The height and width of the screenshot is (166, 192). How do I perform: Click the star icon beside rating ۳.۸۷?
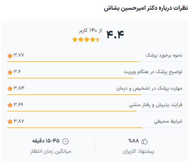10,121
